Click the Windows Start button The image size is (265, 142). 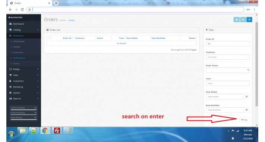point(12,135)
